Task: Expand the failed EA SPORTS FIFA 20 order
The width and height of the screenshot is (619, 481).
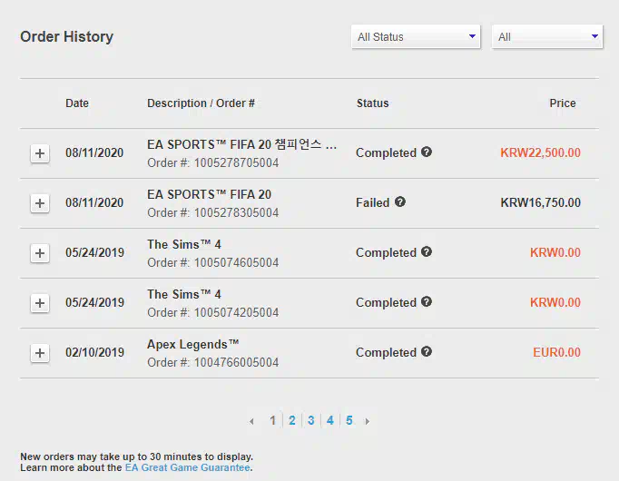Action: tap(40, 203)
